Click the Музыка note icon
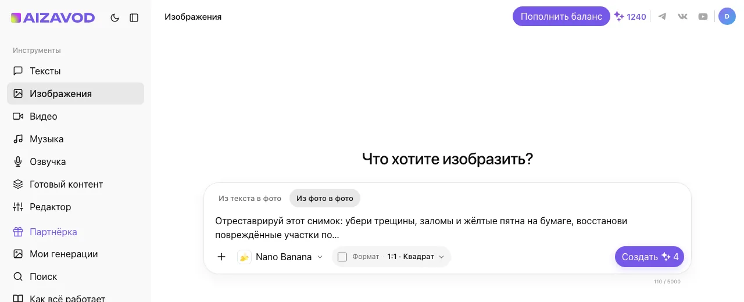The width and height of the screenshot is (744, 302). click(x=18, y=139)
